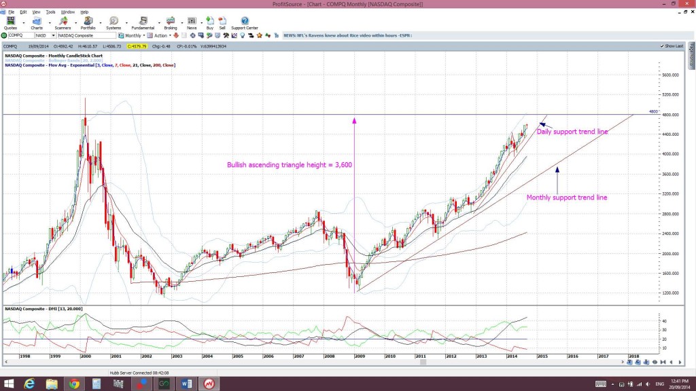The height and width of the screenshot is (391, 696).
Task: Open the Page Monitor side tab
Action: [691, 56]
